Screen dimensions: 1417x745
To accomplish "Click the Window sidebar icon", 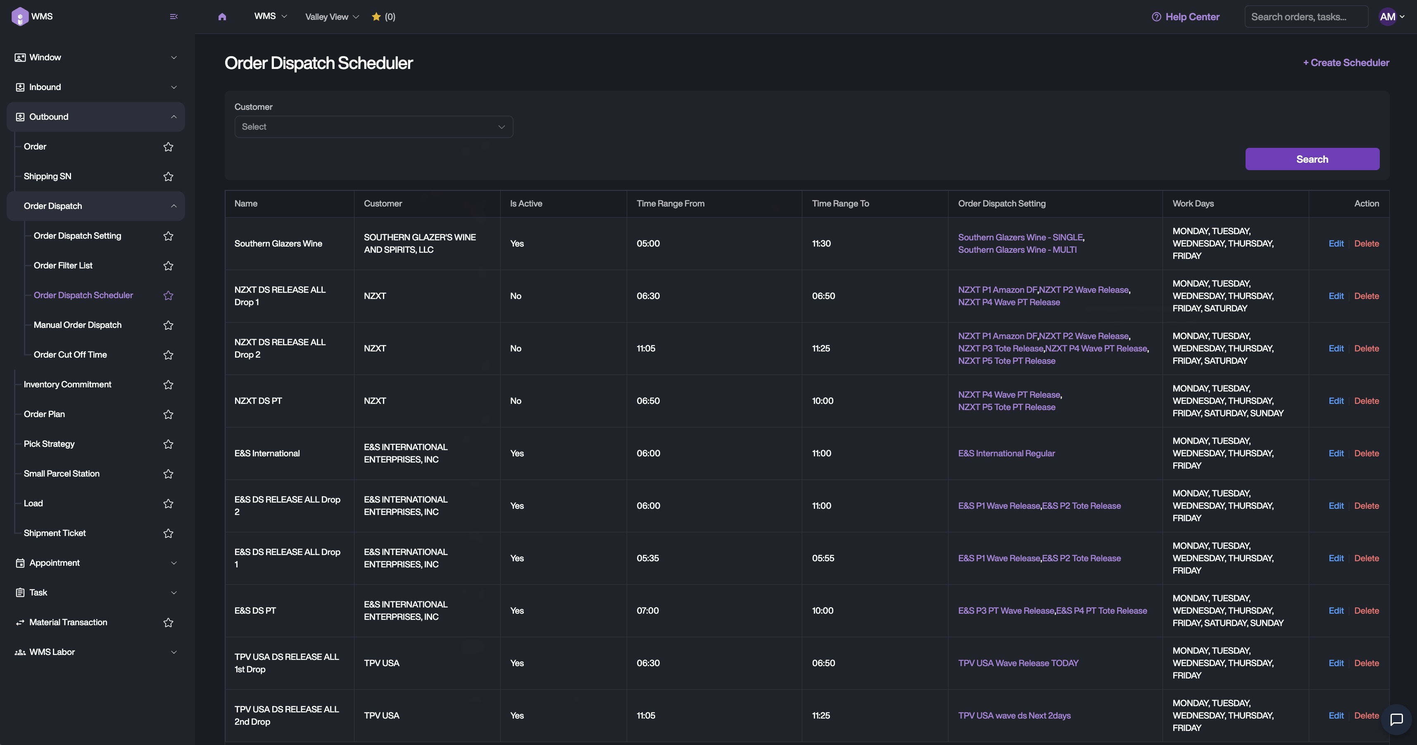I will (20, 57).
